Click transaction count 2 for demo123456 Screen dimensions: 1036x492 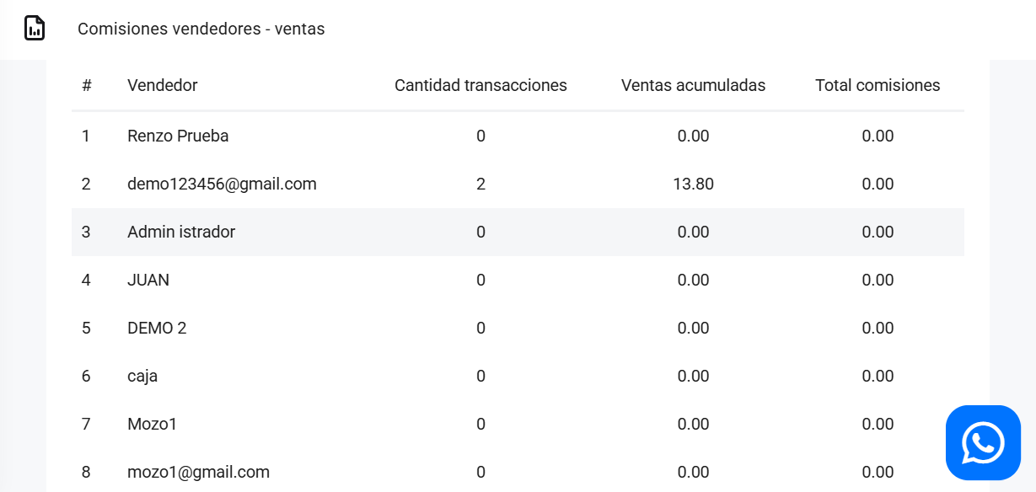click(480, 184)
